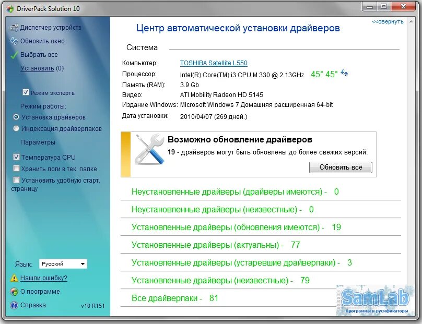Click the processor name Intel(R) Core(TM) i3 text
422x324 pixels.
coord(242,75)
